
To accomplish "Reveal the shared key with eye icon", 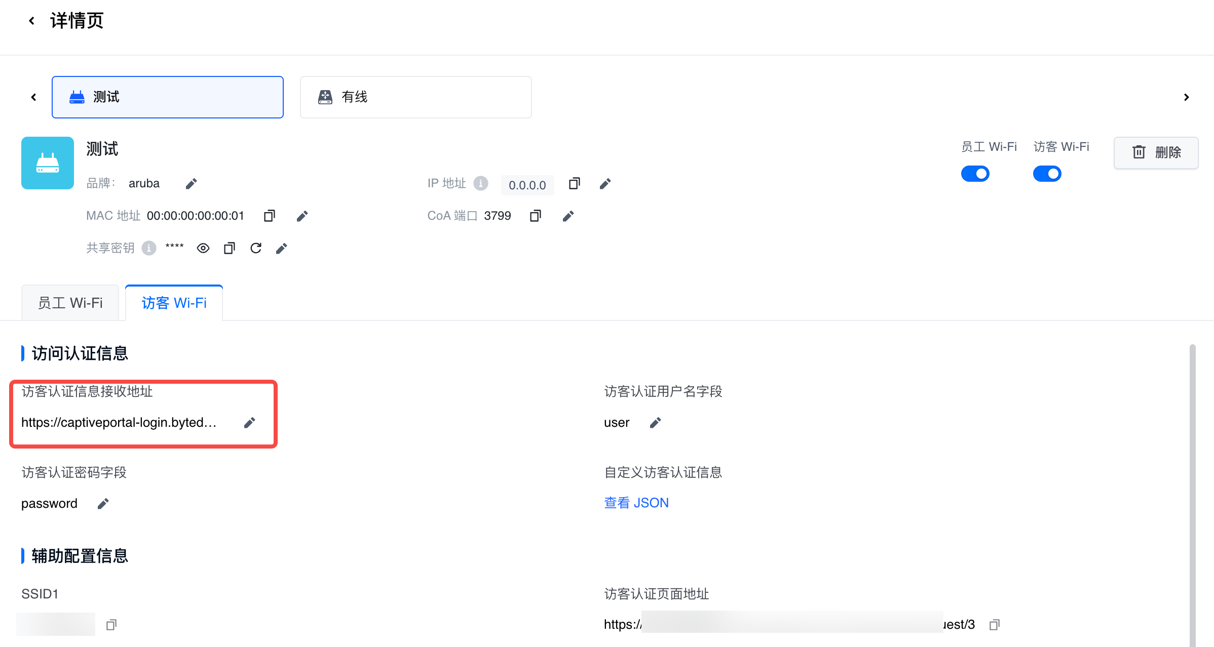I will [203, 248].
